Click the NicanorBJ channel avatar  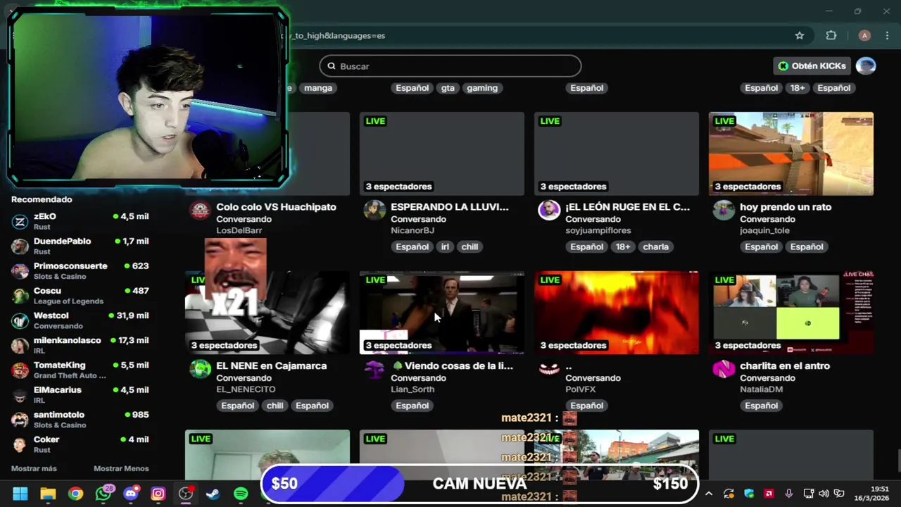(x=374, y=210)
